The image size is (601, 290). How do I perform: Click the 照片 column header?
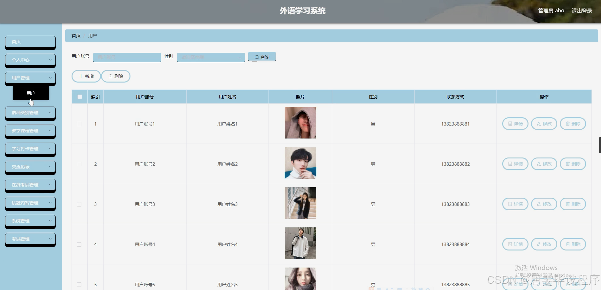pyautogui.click(x=300, y=97)
